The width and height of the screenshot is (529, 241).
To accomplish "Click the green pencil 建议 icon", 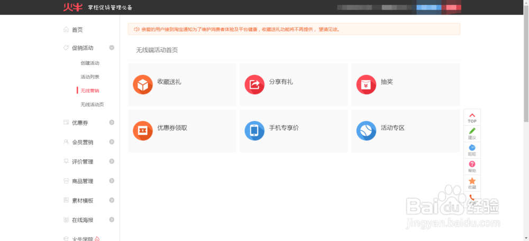I will pos(472,131).
